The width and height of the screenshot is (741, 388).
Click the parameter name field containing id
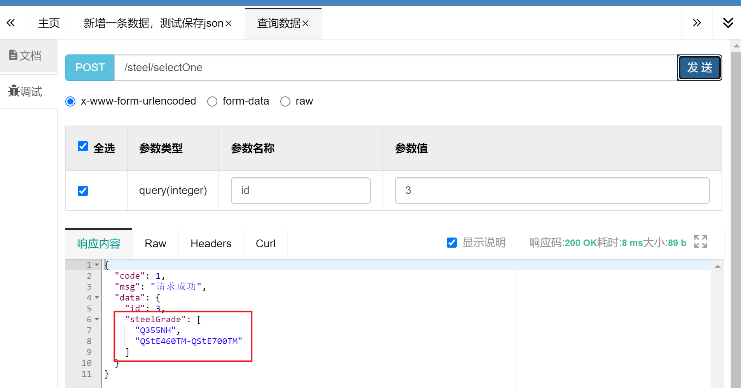coord(301,191)
